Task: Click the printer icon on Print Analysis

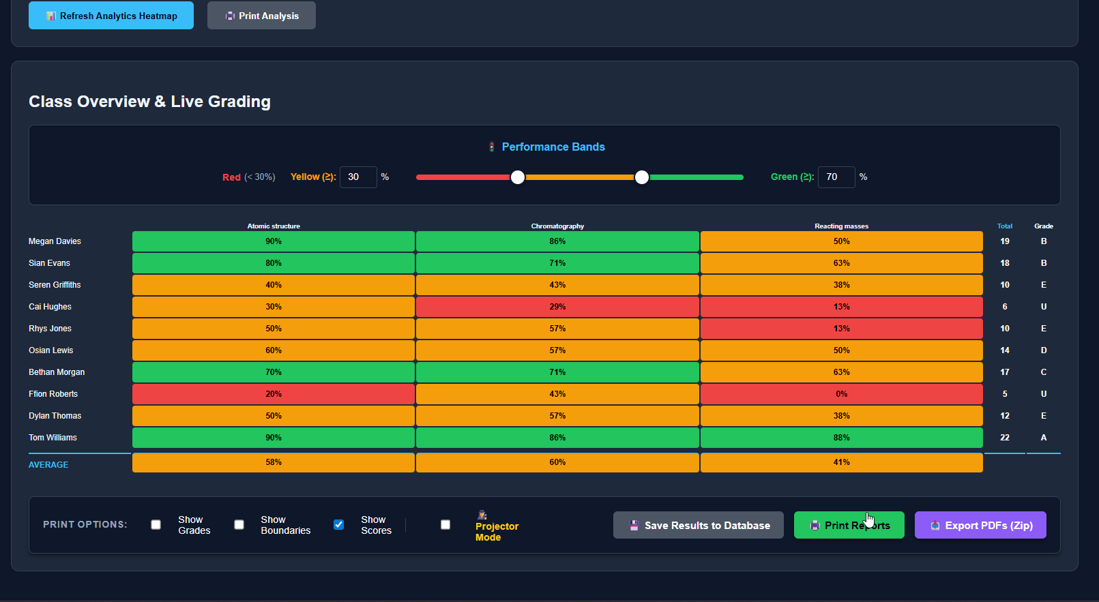Action: pos(230,16)
